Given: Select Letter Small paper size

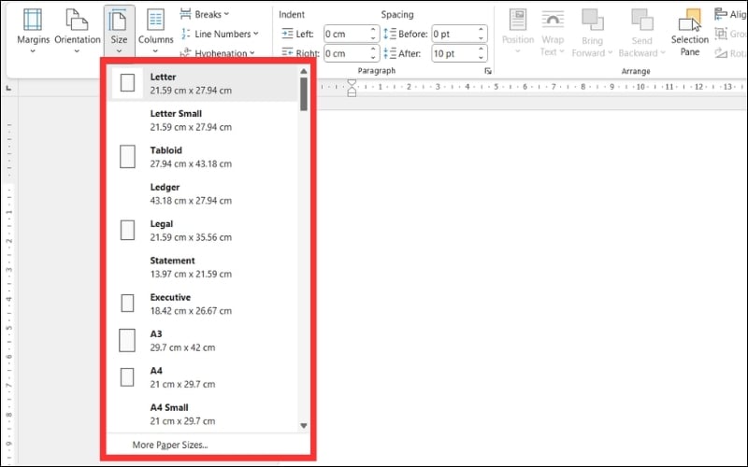Looking at the screenshot, I should [204, 120].
